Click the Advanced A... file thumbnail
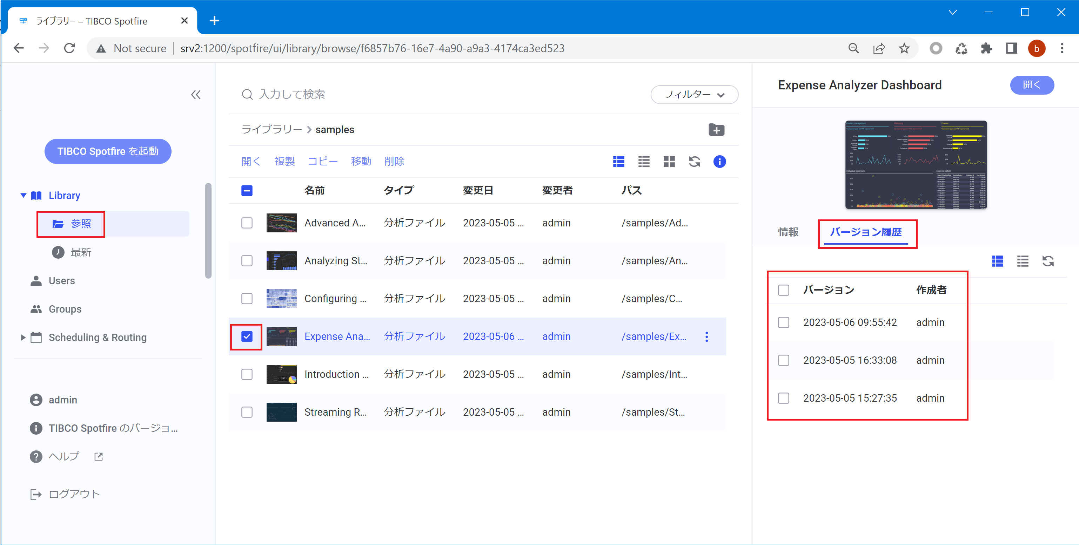This screenshot has height=545, width=1079. click(281, 223)
